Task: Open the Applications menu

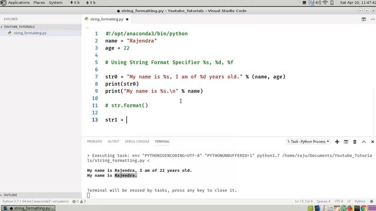Action: [19, 2]
